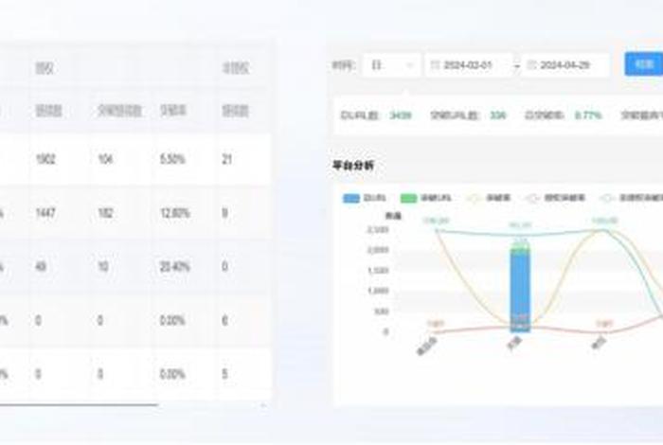Click the 1,000 y-axis label
Image resolution: width=663 pixels, height=445 pixels.
(x=378, y=291)
